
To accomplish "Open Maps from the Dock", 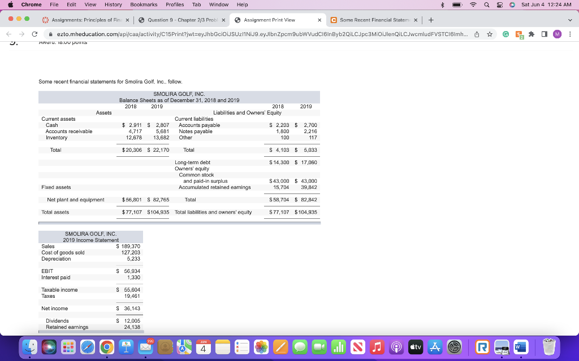I will (x=184, y=347).
